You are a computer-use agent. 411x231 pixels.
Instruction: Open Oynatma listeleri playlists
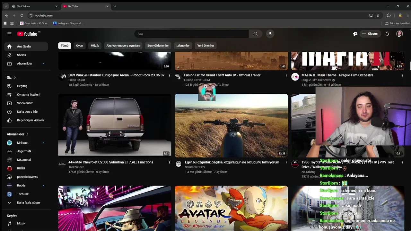click(x=26, y=95)
